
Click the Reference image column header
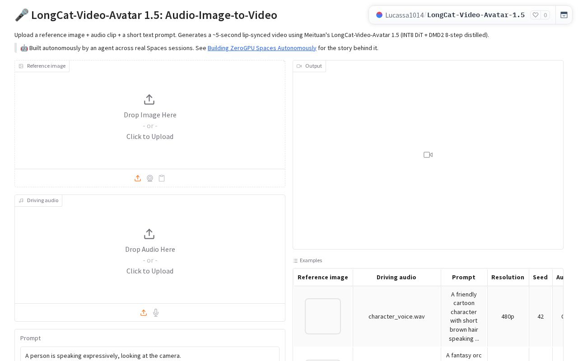tap(323, 277)
